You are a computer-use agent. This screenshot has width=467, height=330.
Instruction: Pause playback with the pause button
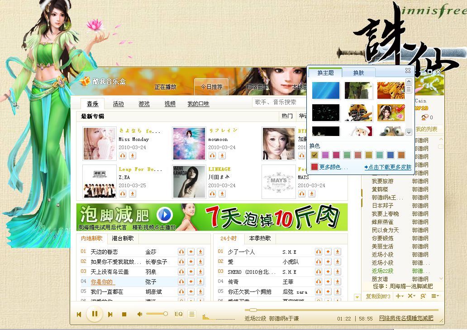click(95, 314)
